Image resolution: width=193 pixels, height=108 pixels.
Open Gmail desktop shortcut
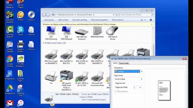(x=10, y=104)
